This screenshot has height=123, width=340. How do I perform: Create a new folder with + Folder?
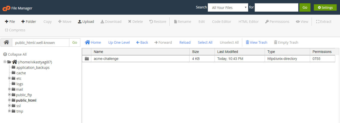[29, 22]
